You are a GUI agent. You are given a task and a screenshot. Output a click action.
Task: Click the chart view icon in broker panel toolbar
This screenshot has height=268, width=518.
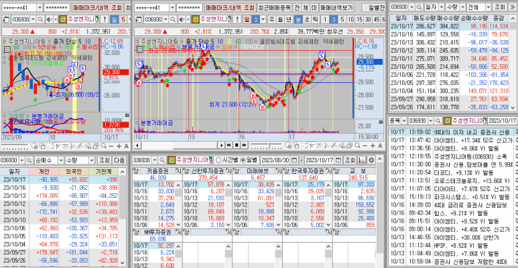[362, 160]
